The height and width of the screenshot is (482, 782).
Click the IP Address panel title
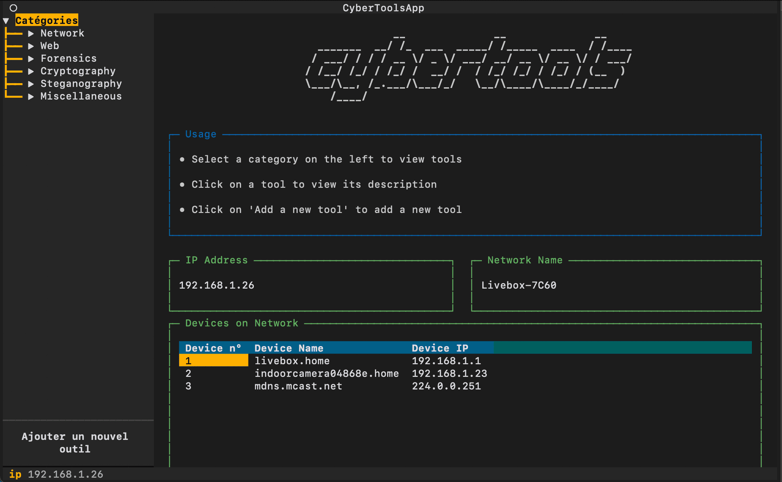click(x=217, y=260)
